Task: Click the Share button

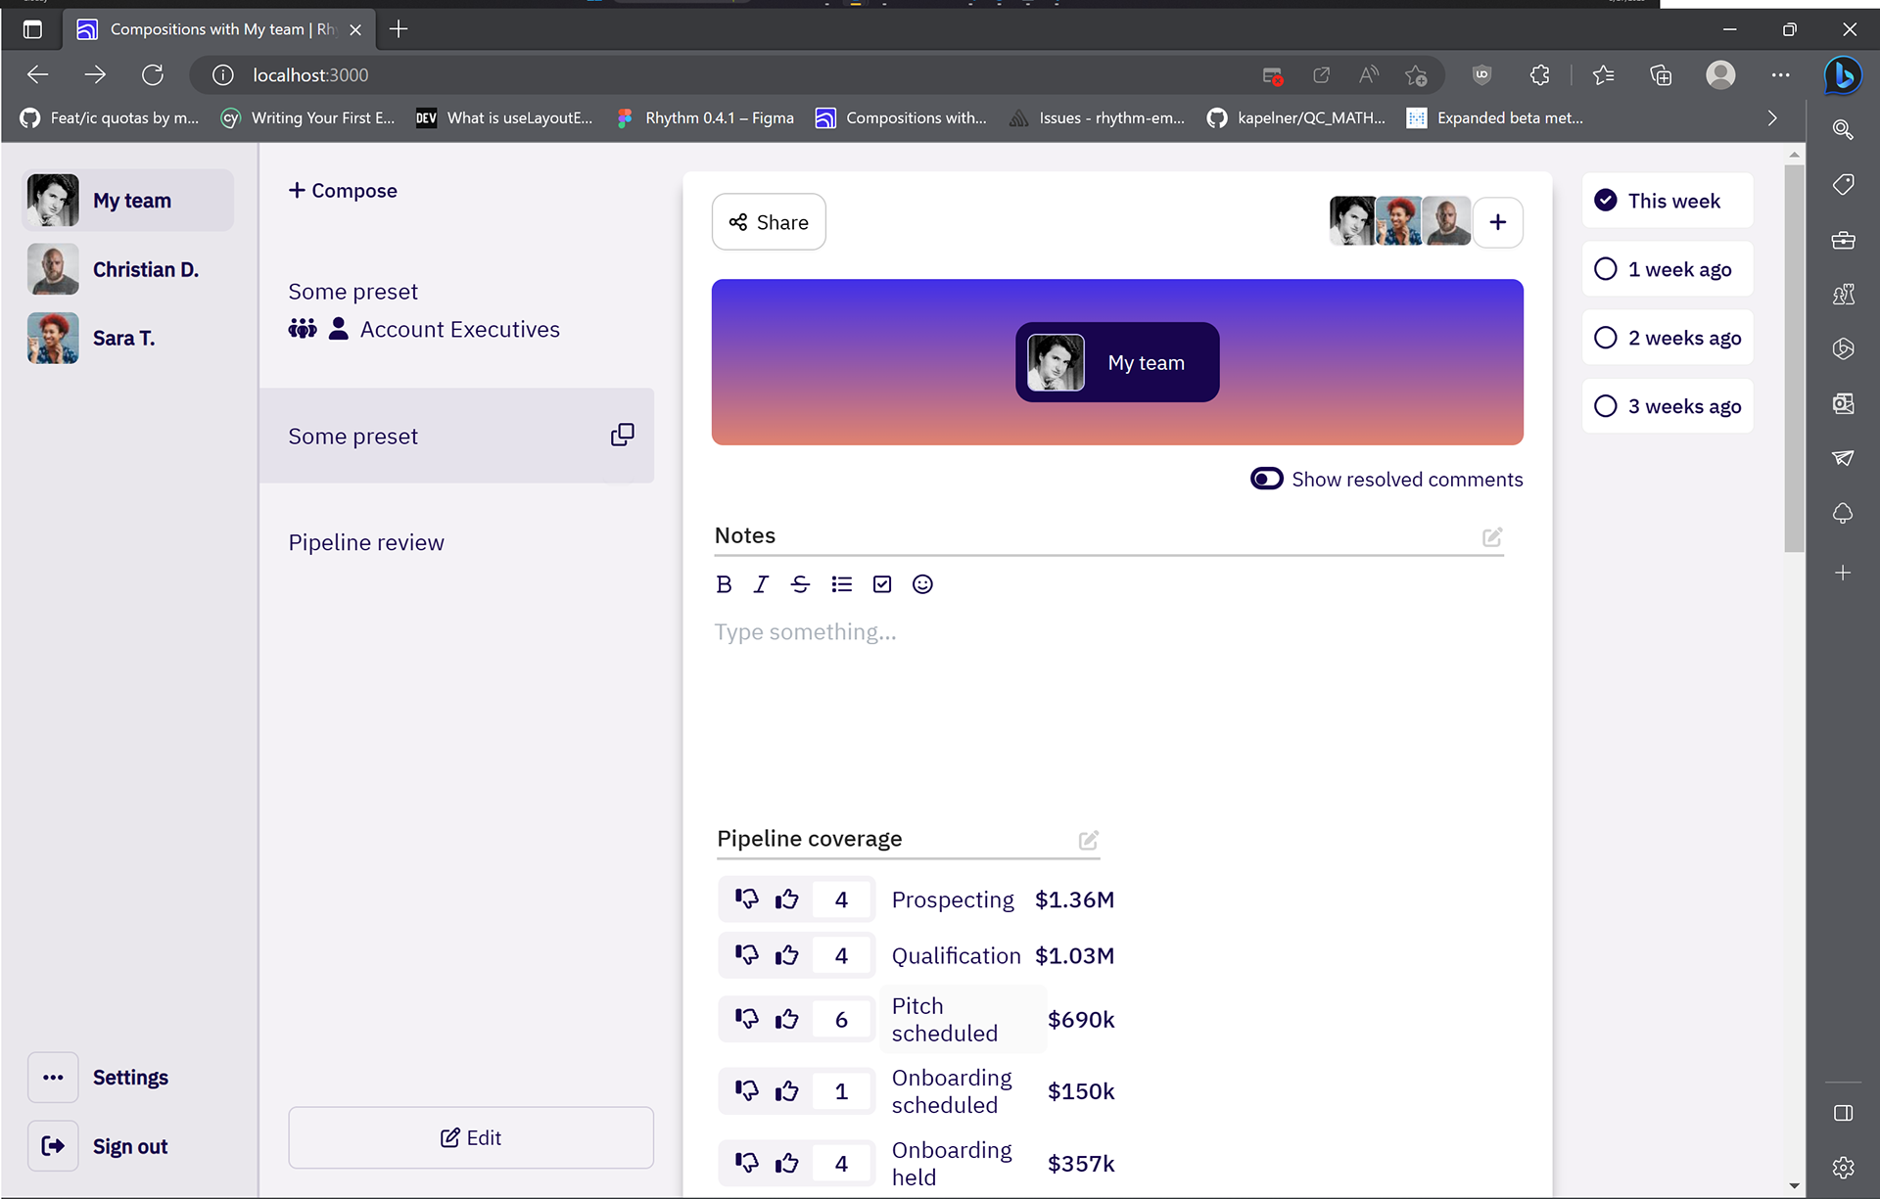Action: point(769,222)
